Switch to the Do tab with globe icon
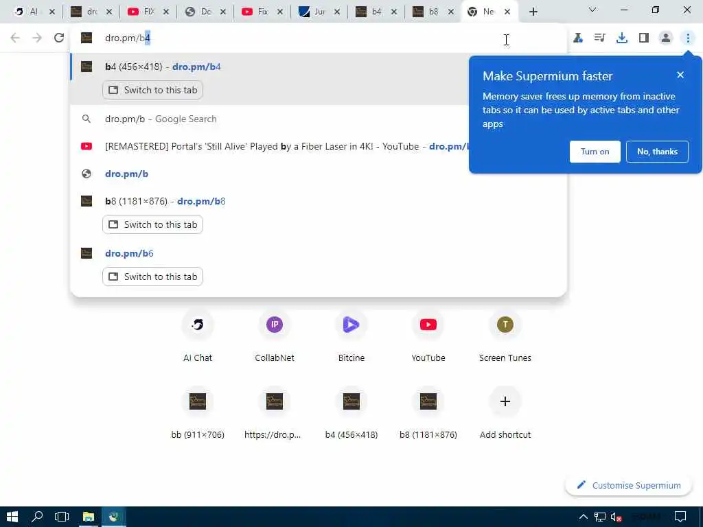 point(200,12)
